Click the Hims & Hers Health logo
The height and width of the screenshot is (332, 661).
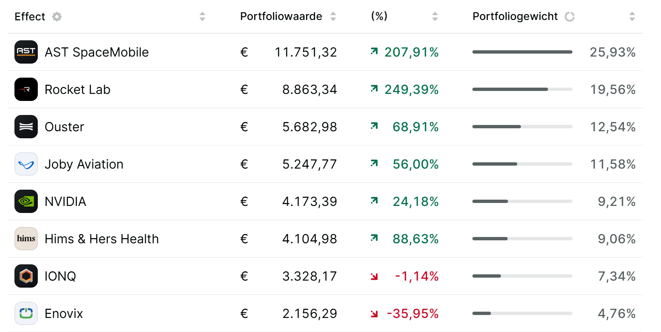[x=26, y=239]
